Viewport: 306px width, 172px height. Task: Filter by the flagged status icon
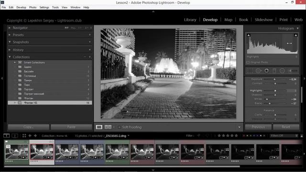coord(199,136)
